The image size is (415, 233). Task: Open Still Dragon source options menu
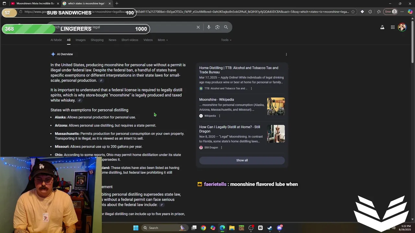[x=221, y=148]
